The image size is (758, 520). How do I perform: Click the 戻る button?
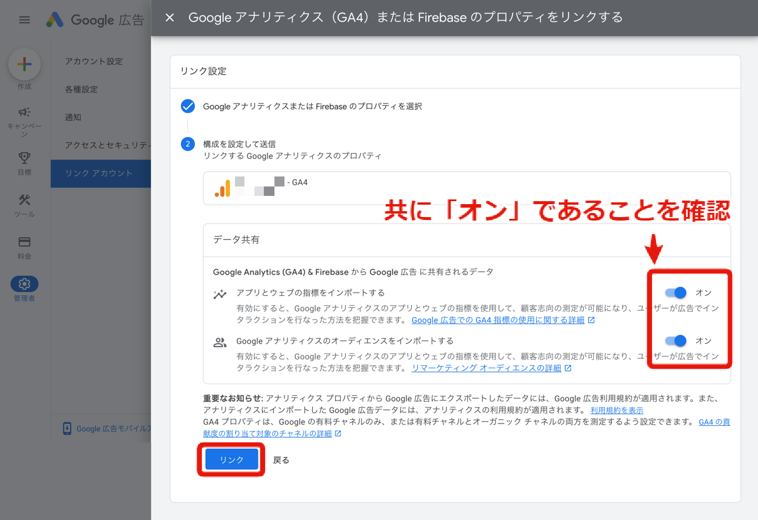click(281, 459)
